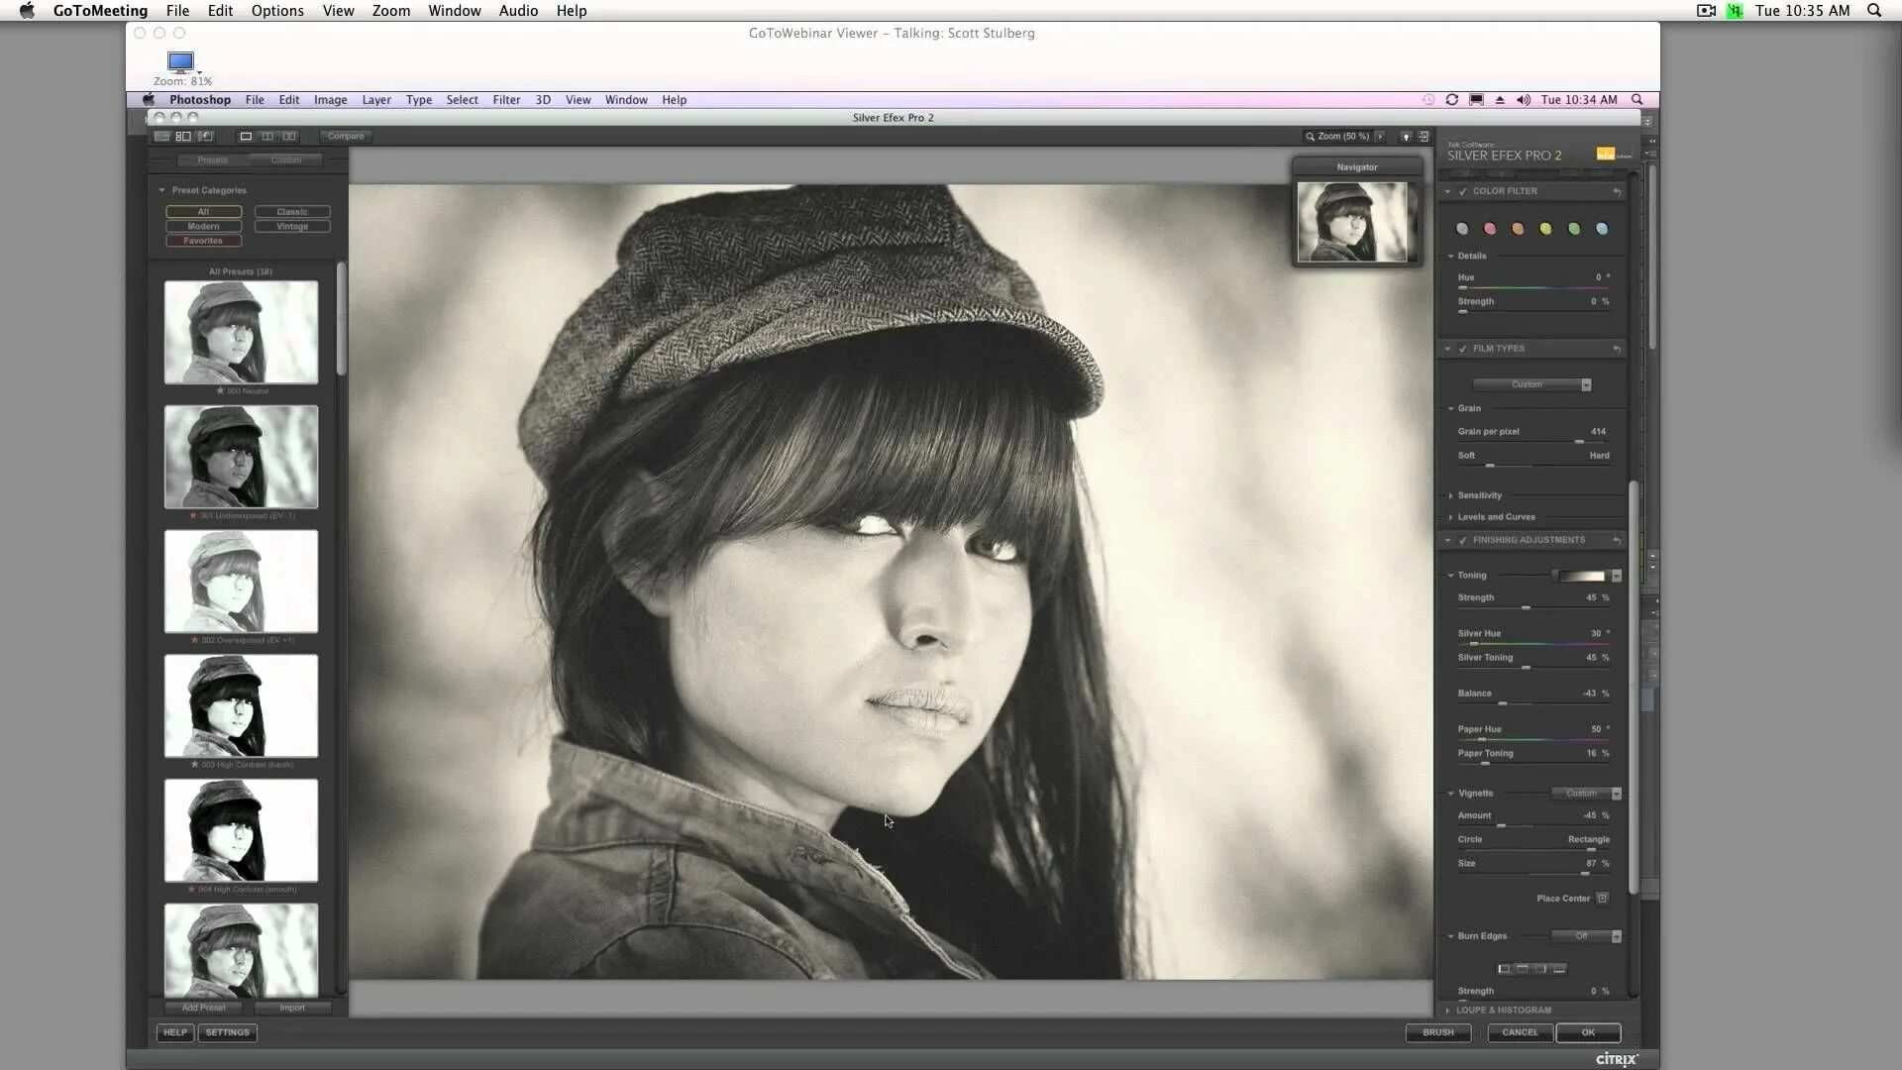This screenshot has width=1902, height=1070.
Task: Click the Add Preset button
Action: pos(204,1009)
